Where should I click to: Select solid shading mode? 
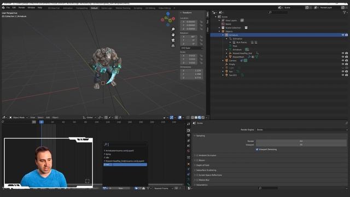coord(196,118)
